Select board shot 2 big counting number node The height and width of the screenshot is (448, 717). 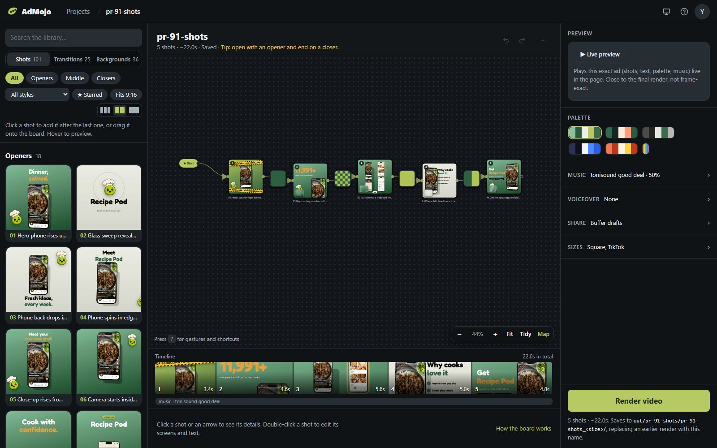point(310,181)
